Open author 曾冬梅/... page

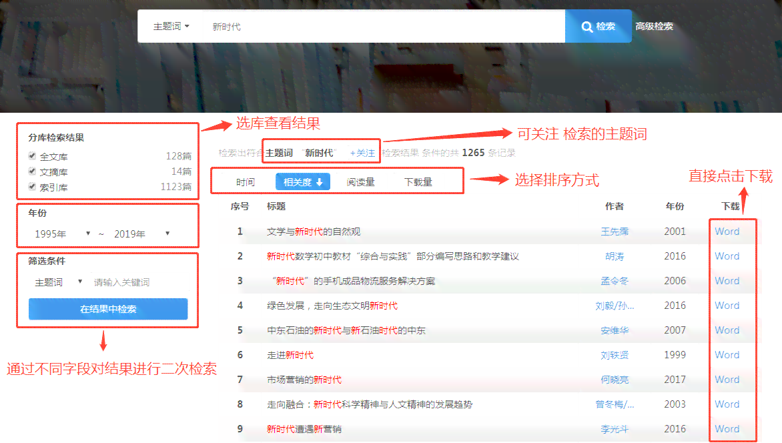(x=615, y=404)
